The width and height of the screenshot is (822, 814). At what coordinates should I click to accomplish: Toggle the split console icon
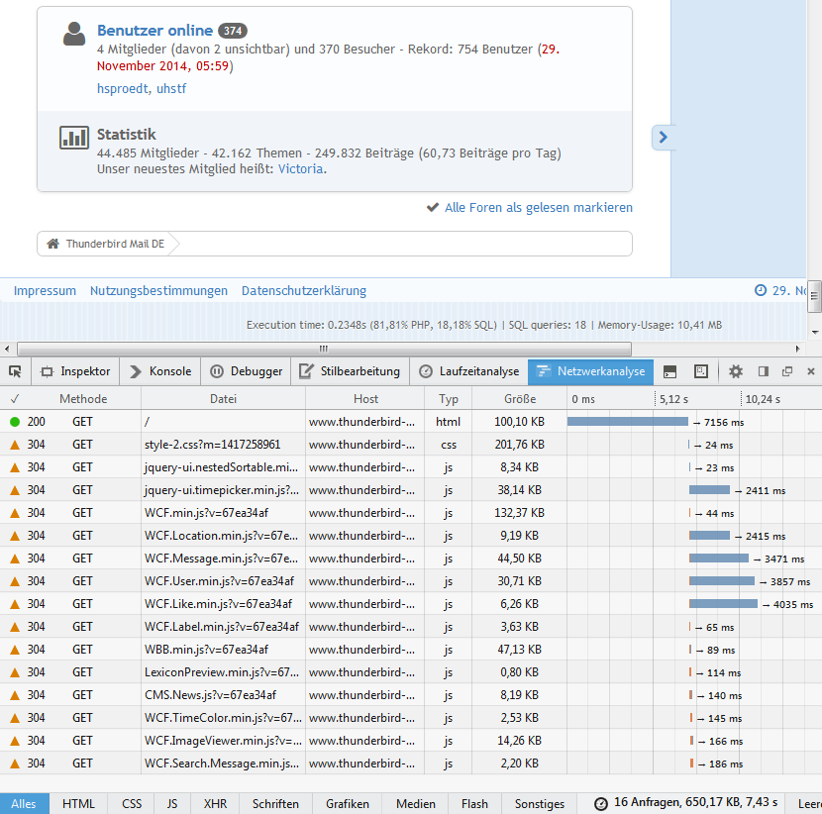[x=669, y=371]
